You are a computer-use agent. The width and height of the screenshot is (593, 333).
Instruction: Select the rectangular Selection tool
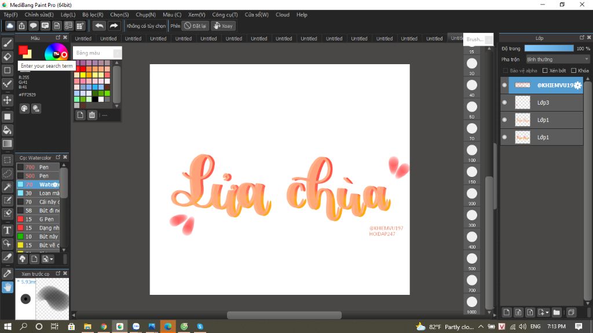[7, 160]
